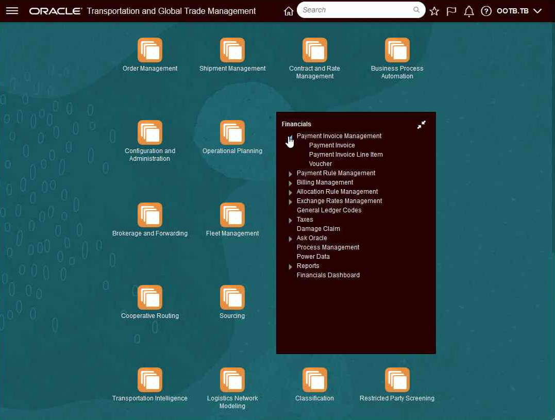Screen dimensions: 555x420
Task: Open Brokerage and Forwarding icon
Action: (150, 215)
